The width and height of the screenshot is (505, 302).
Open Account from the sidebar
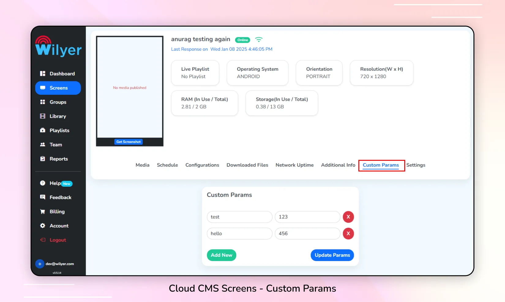pyautogui.click(x=58, y=226)
